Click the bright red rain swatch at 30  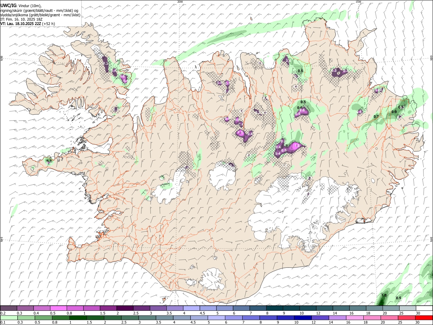(x=424, y=318)
